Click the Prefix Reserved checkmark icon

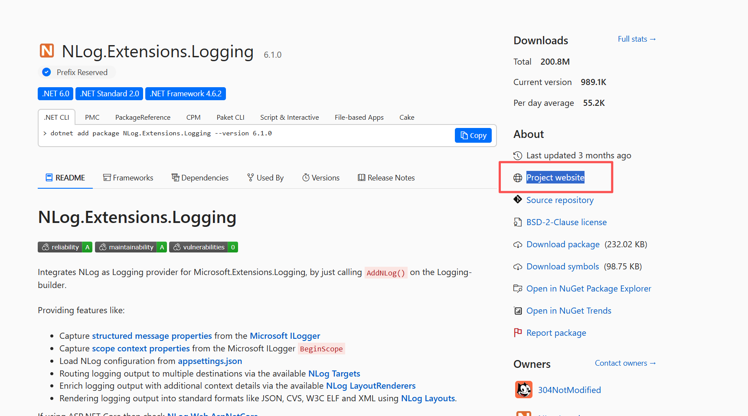[x=46, y=72]
